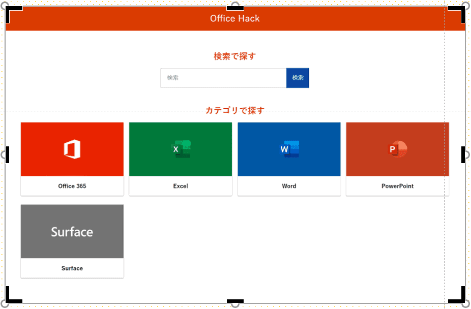Grab the top-center crop edge handle
Screen dimensions: 471x309
(235, 8)
